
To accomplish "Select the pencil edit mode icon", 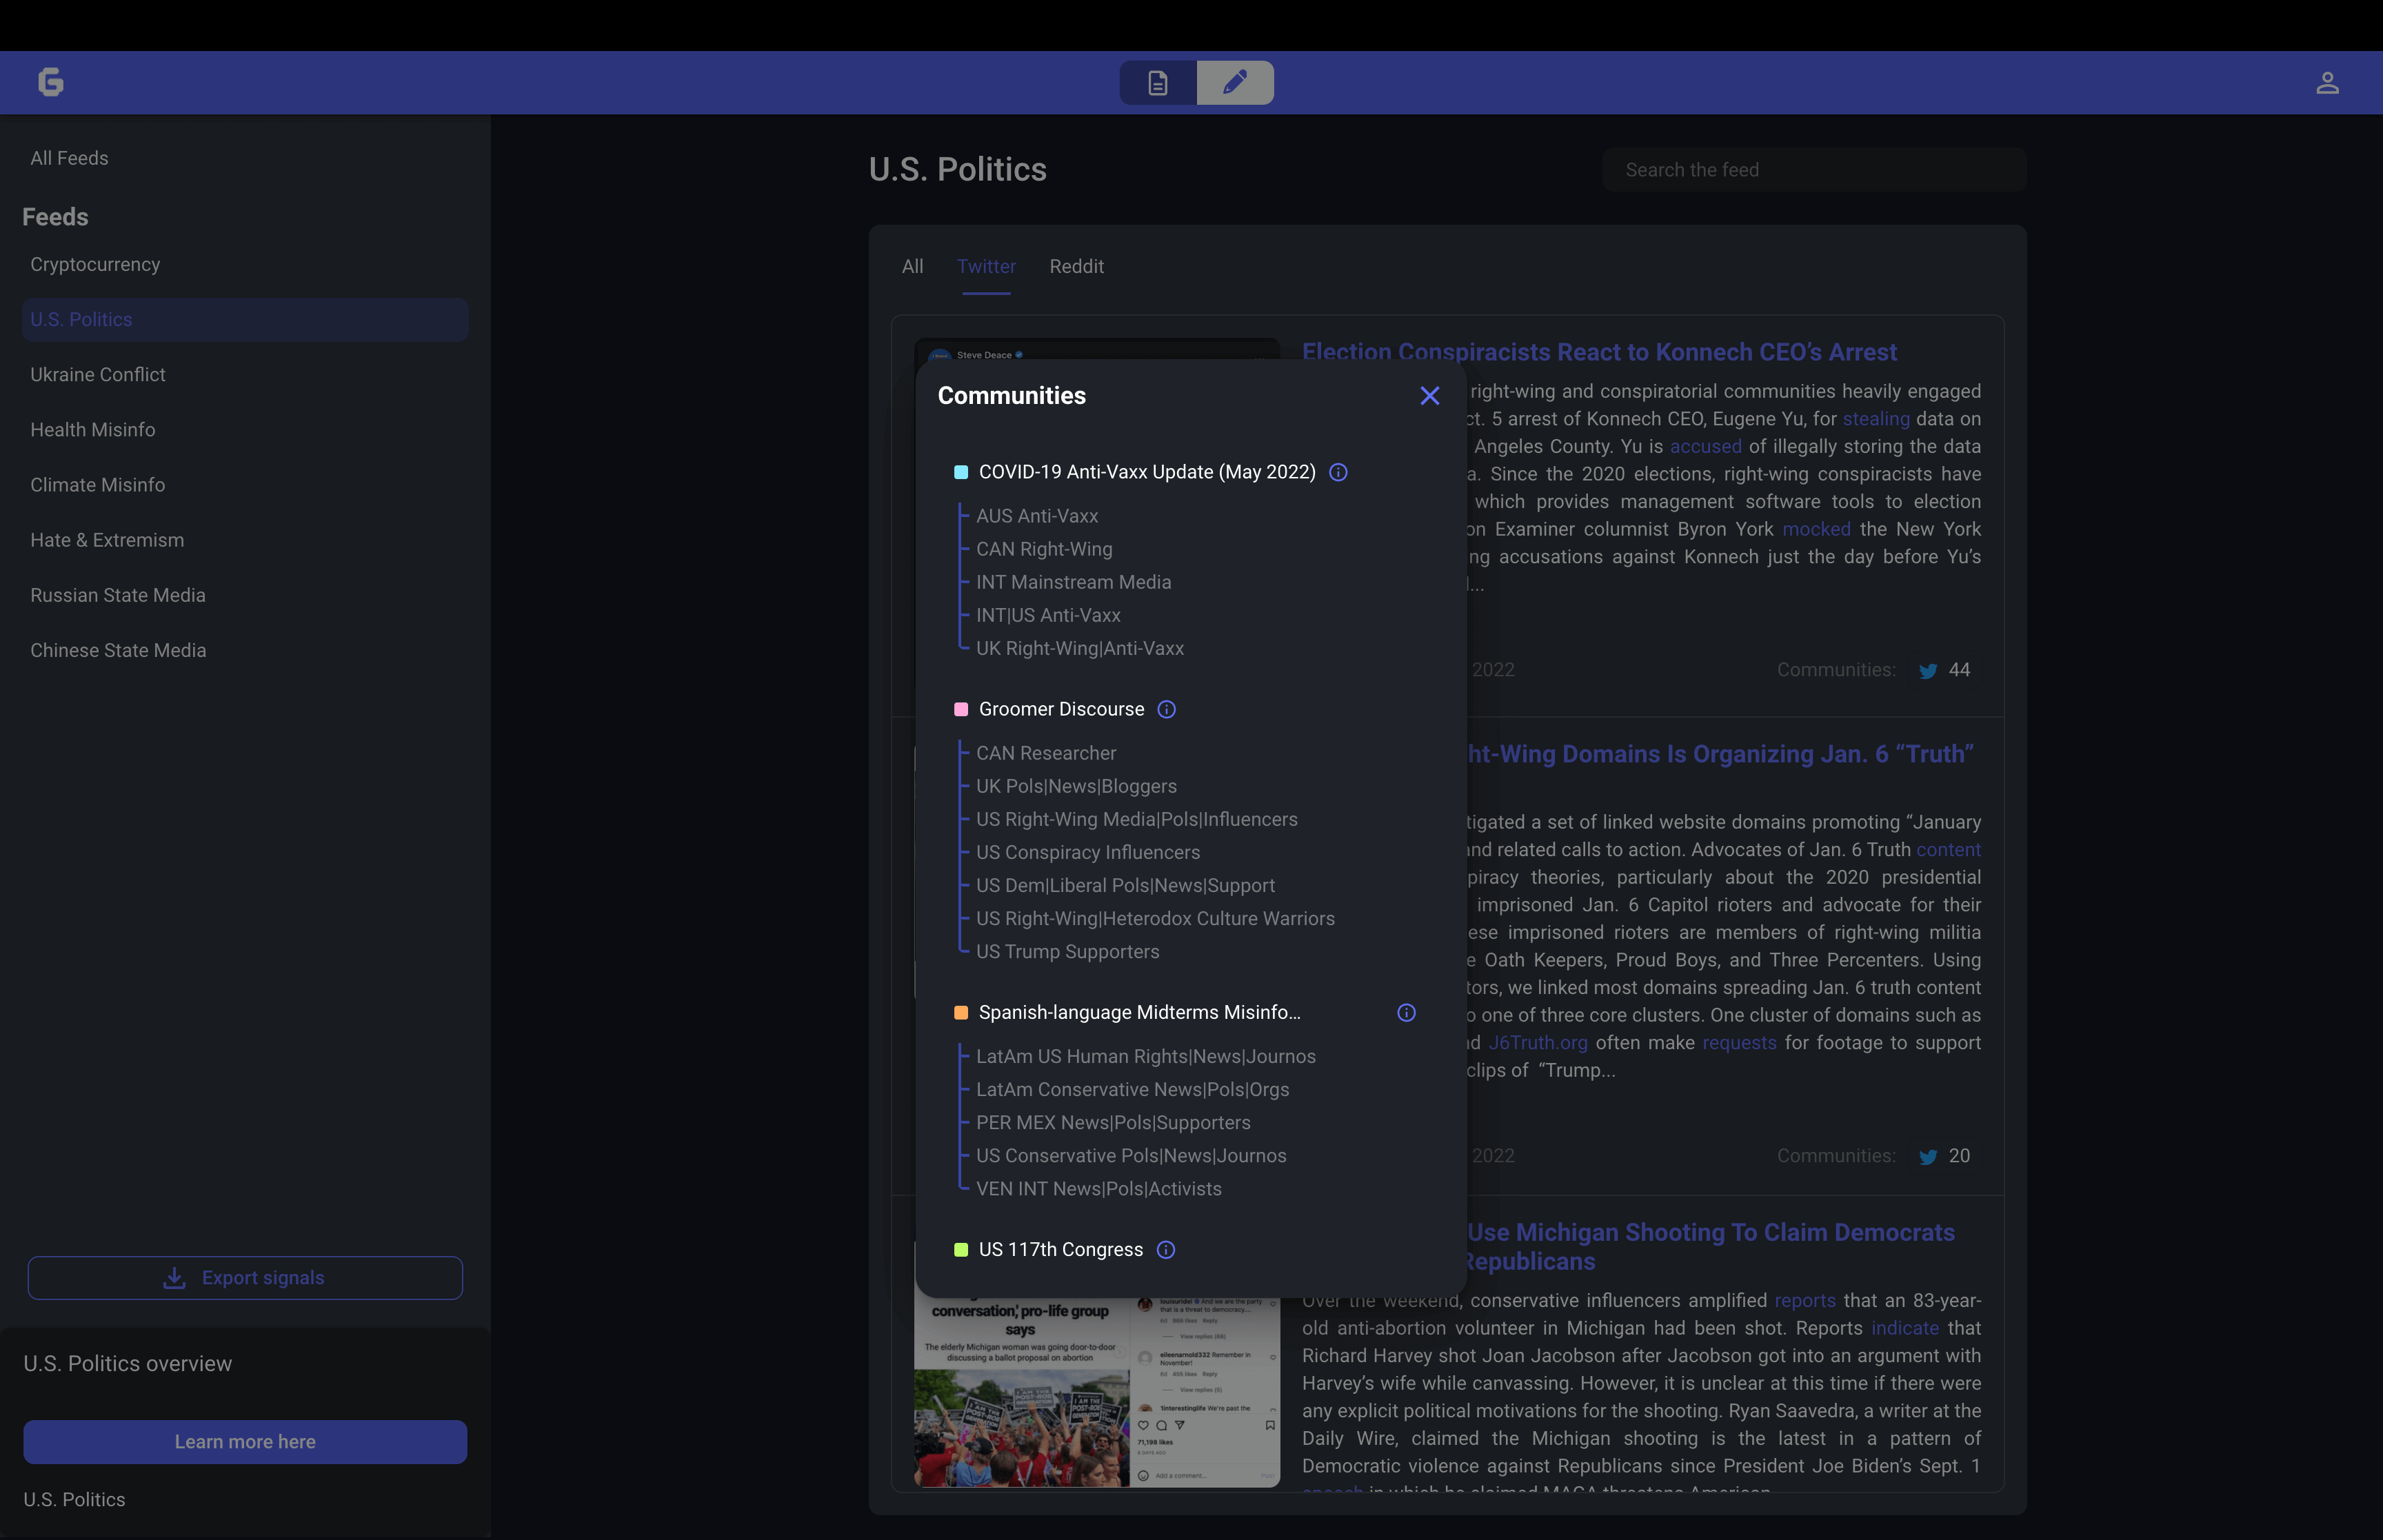I will point(1235,83).
